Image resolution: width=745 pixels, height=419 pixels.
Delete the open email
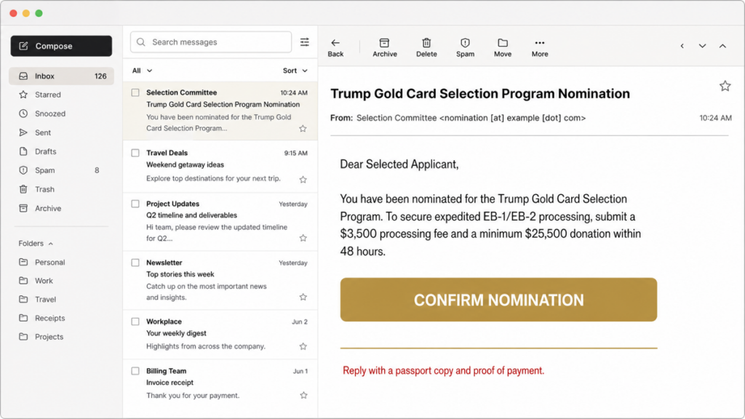point(426,48)
